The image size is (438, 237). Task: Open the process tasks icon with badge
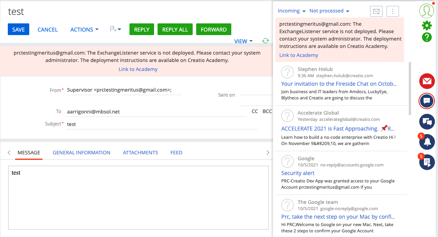(427, 162)
